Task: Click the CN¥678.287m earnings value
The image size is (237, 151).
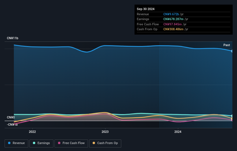Action: coord(173,19)
